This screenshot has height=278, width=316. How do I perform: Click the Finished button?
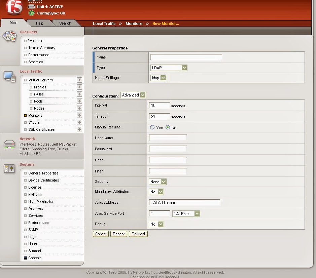(138, 234)
